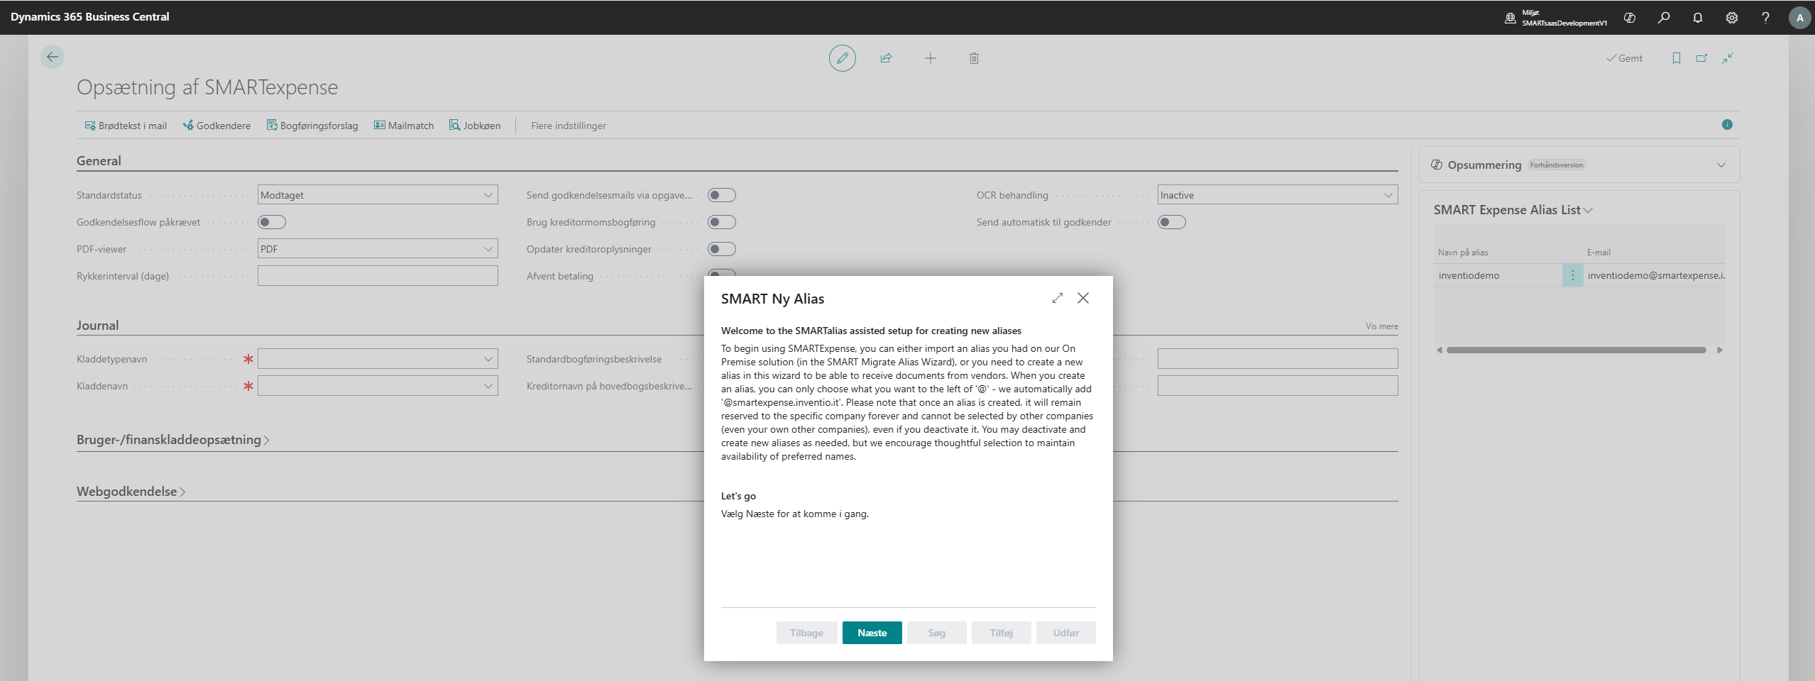The image size is (1815, 681).
Task: Open the Standardstatus dropdown
Action: [378, 195]
